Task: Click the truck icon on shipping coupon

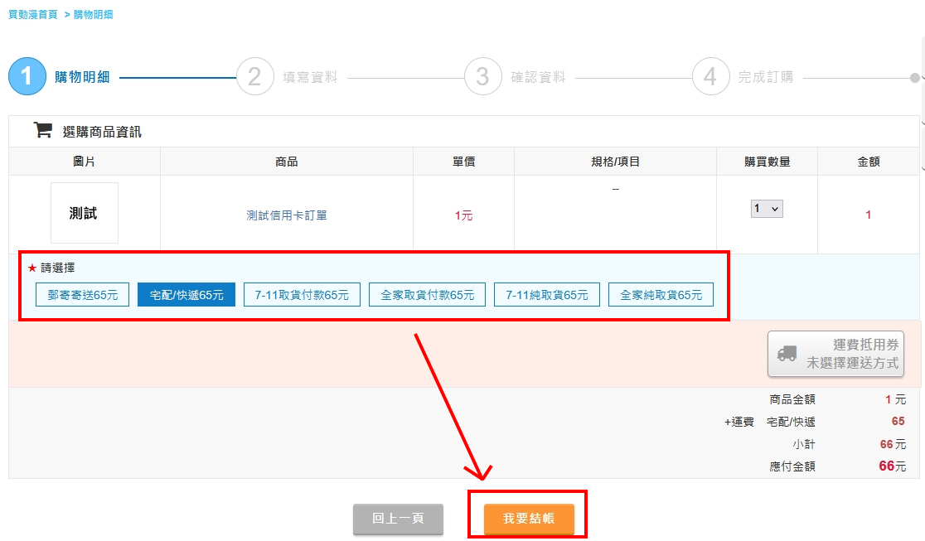Action: [787, 354]
